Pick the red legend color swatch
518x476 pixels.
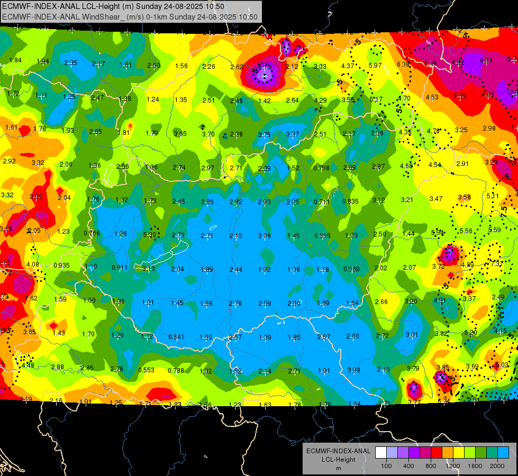pyautogui.click(x=437, y=452)
